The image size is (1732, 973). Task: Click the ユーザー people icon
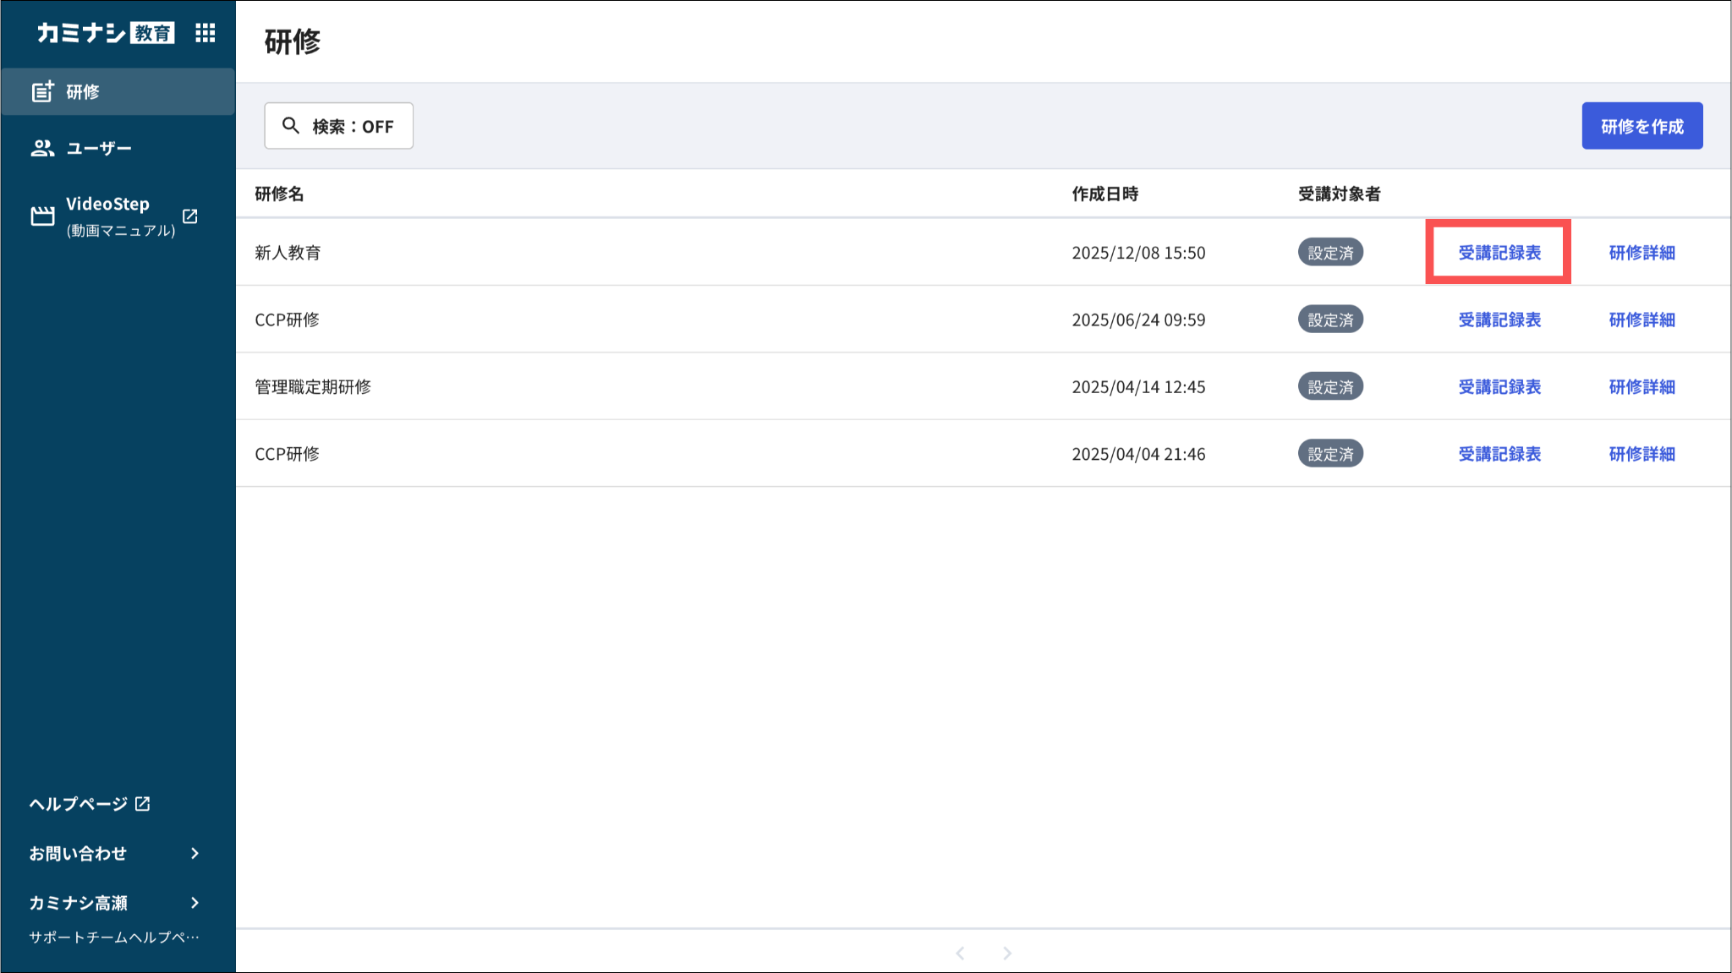pos(42,148)
